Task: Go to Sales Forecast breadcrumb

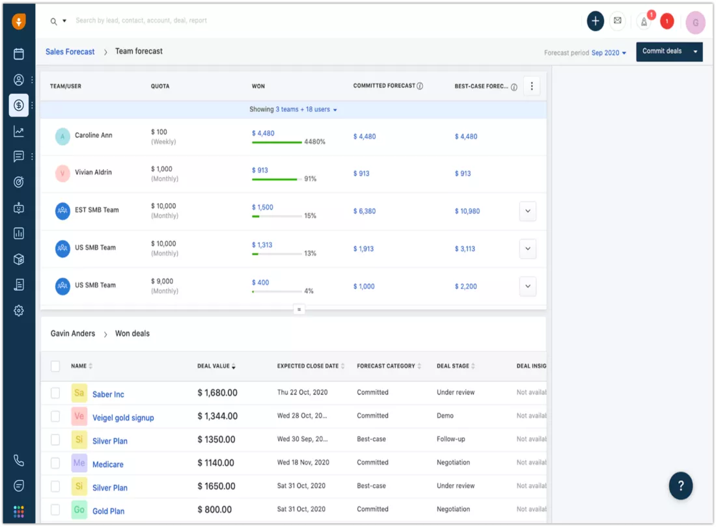Action: pyautogui.click(x=70, y=51)
